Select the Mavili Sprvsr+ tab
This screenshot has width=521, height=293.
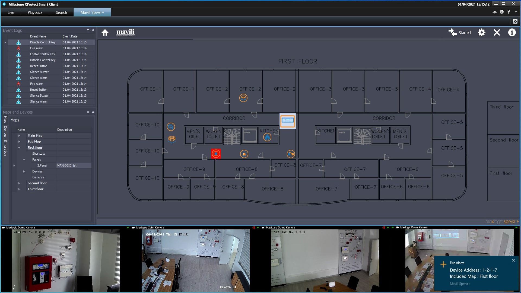(92, 12)
